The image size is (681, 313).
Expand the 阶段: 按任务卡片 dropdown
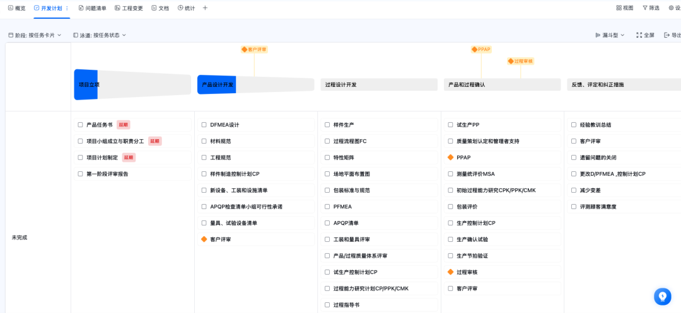coord(35,35)
